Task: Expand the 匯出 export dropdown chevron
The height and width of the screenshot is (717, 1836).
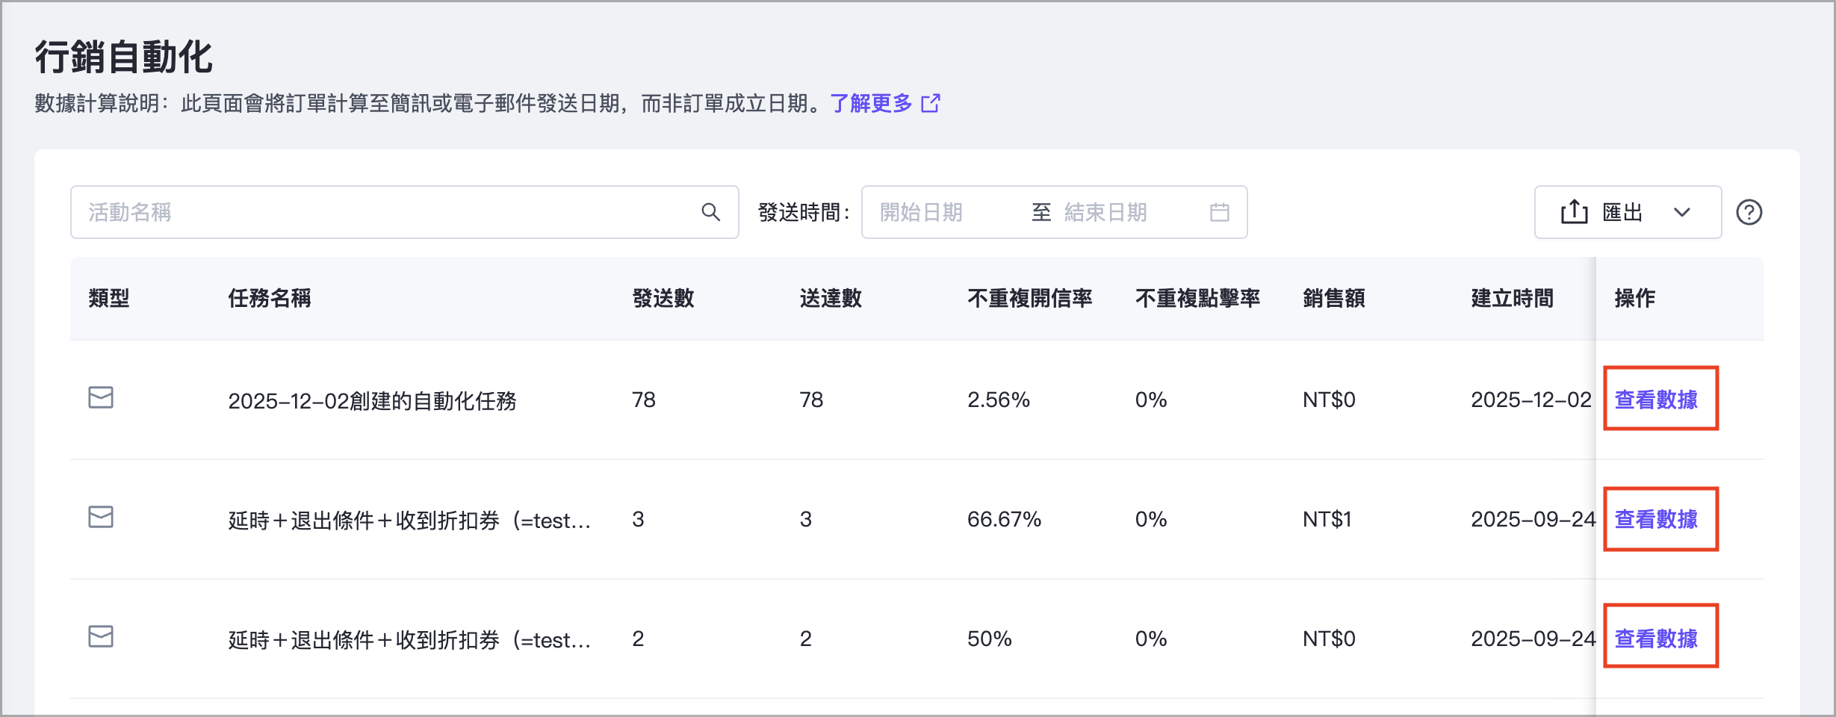Action: click(1683, 213)
